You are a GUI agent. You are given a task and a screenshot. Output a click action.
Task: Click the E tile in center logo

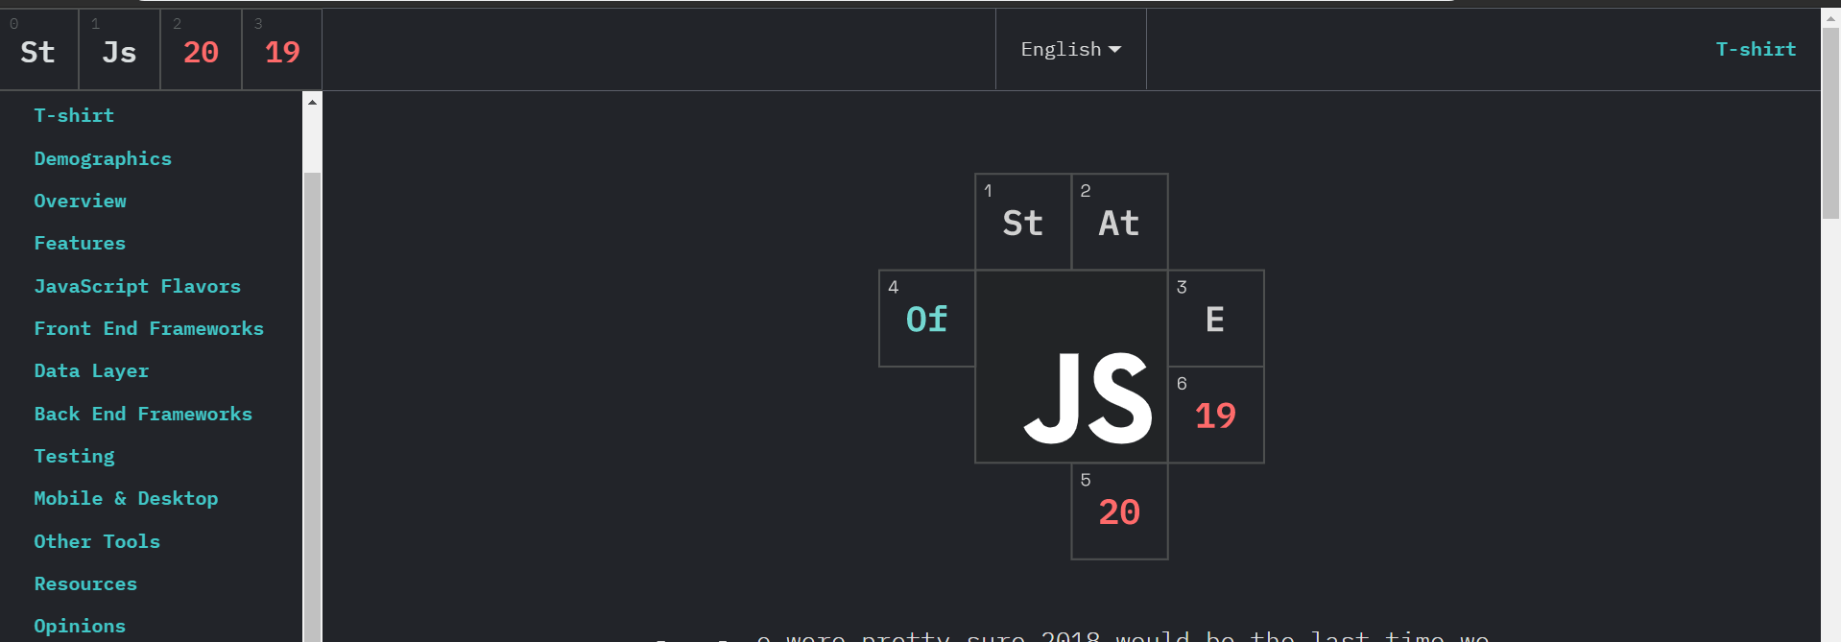1215,319
